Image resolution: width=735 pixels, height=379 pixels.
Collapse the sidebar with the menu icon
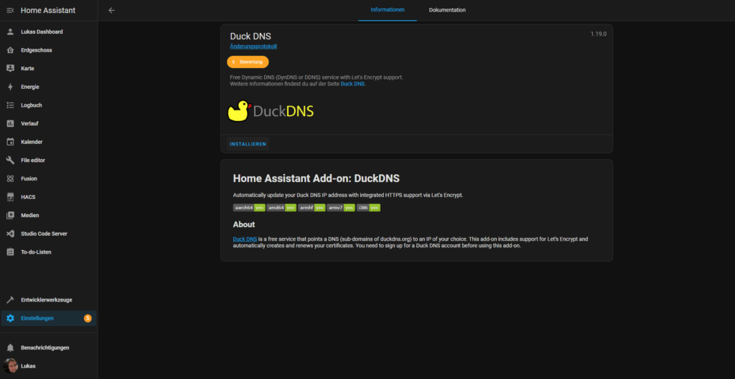coord(10,10)
